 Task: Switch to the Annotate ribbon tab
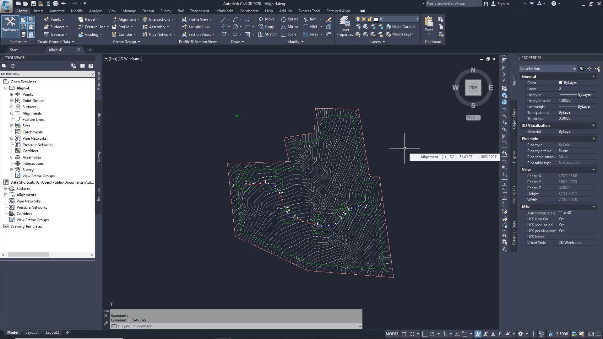pos(57,11)
